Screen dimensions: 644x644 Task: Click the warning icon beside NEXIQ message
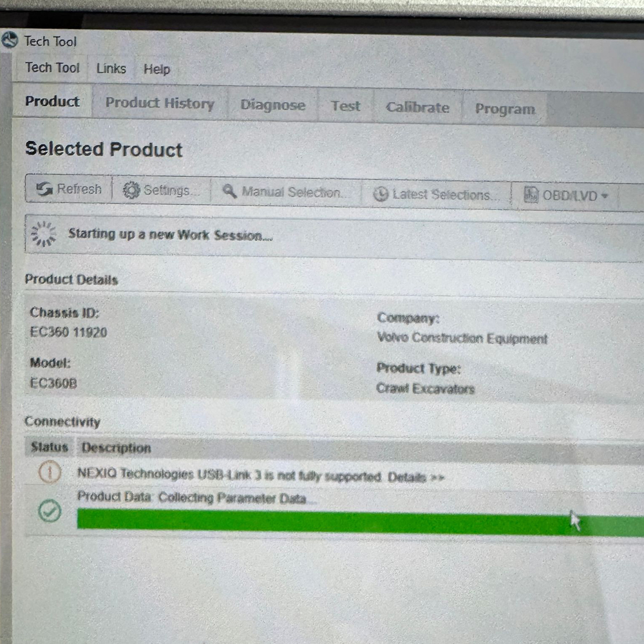[50, 472]
